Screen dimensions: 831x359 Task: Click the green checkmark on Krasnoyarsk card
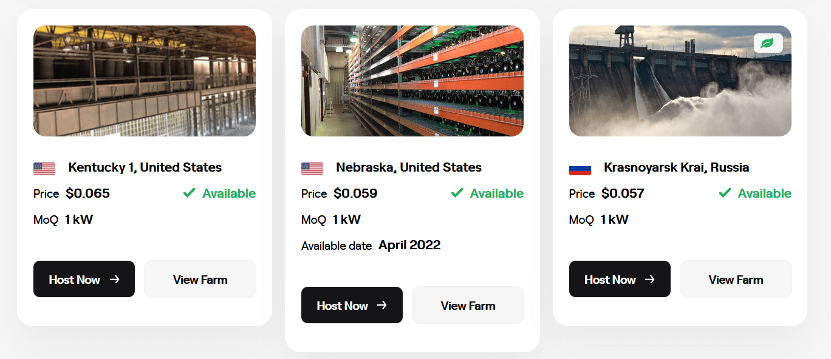click(x=725, y=193)
